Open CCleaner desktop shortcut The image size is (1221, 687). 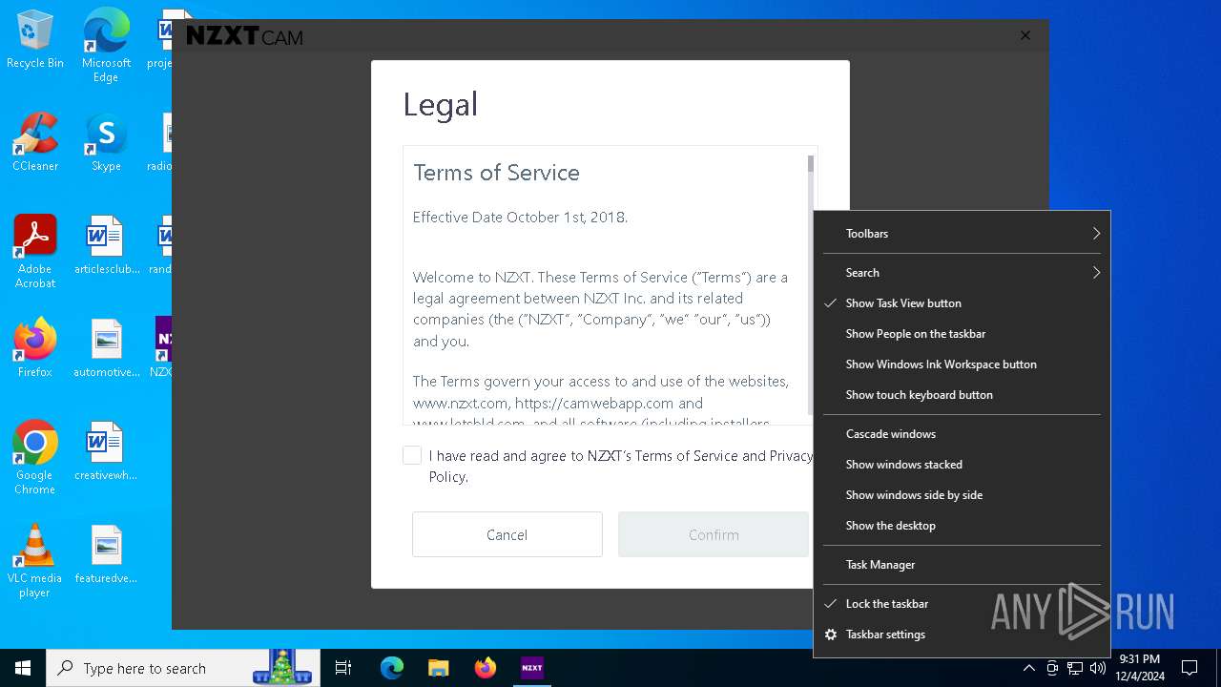point(35,142)
